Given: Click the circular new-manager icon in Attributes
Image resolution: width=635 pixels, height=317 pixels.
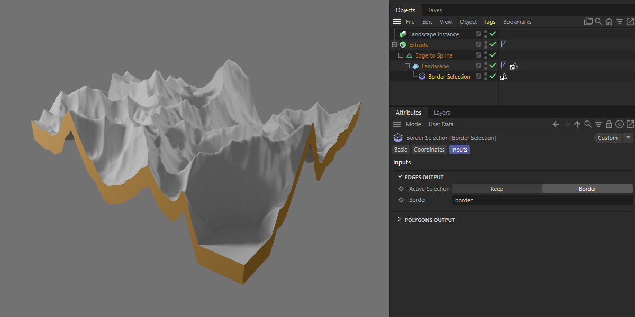Looking at the screenshot, I should 620,124.
